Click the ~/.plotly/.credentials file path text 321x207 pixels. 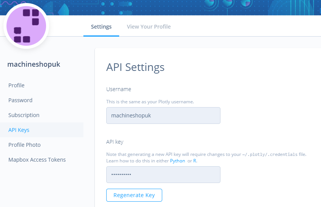click(270, 154)
